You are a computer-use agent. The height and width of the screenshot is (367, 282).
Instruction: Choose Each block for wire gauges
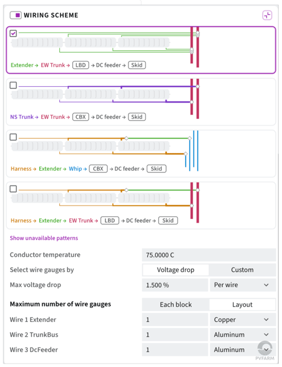[175, 305]
